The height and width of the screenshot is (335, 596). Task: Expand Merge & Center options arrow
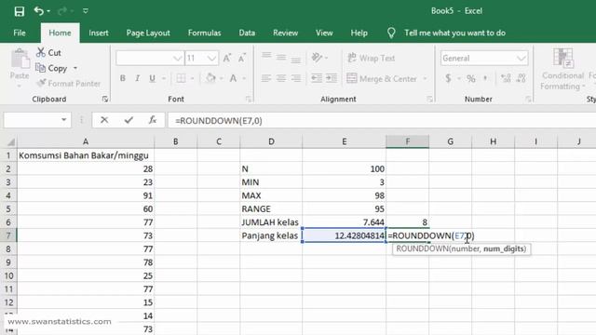click(425, 78)
